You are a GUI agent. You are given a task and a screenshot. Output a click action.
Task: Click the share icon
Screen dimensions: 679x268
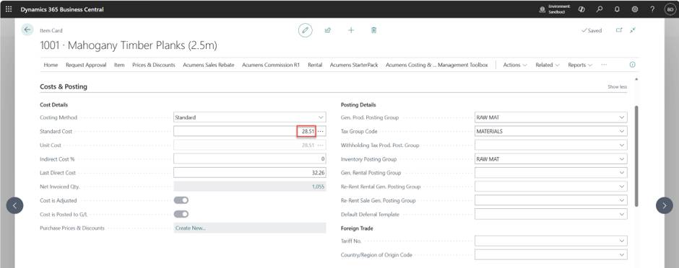pos(328,30)
